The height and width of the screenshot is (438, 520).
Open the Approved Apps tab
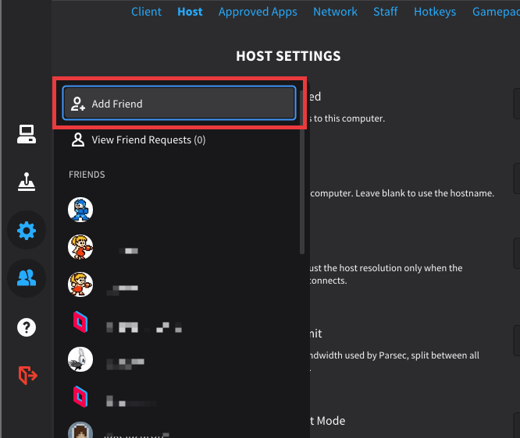[258, 12]
